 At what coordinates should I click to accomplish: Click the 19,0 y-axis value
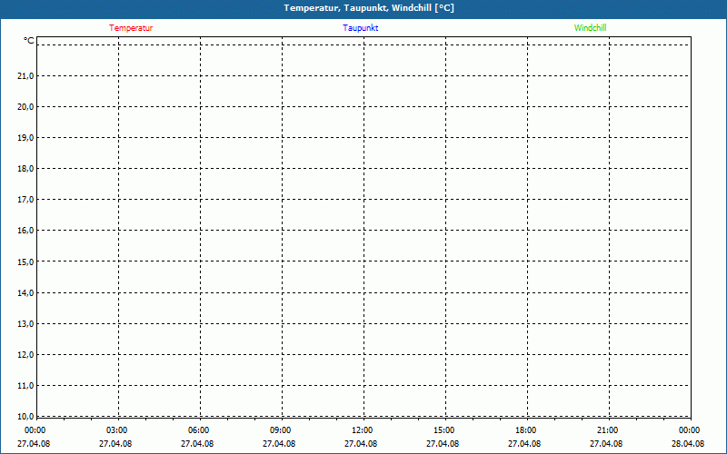(x=25, y=138)
